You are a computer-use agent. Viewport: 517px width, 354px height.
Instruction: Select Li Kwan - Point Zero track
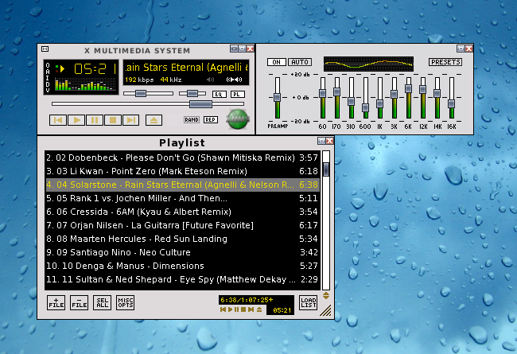182,171
